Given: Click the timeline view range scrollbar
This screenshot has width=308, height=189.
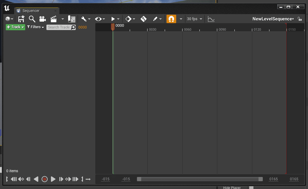Looking at the screenshot, I should coord(200,179).
